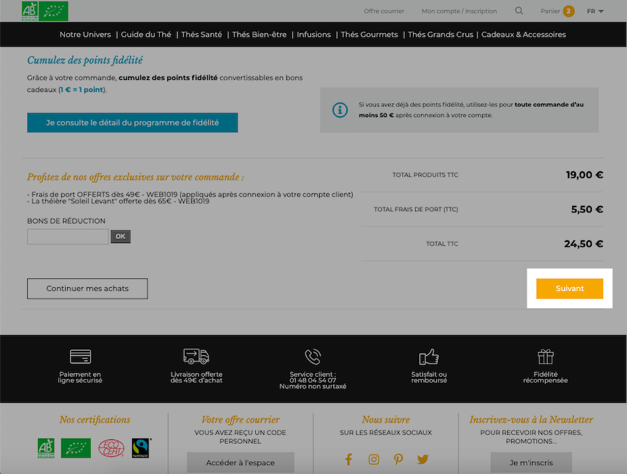Image resolution: width=627 pixels, height=474 pixels.
Task: Focus the bons de réduction input field
Action: point(68,236)
